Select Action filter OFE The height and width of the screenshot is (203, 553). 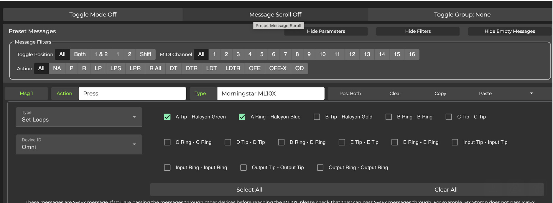(x=255, y=68)
